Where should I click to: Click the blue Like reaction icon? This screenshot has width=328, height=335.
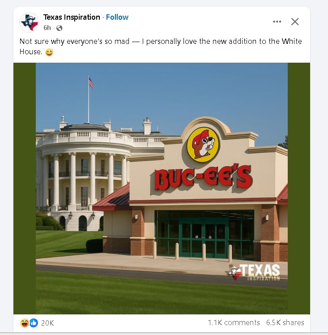(x=34, y=323)
